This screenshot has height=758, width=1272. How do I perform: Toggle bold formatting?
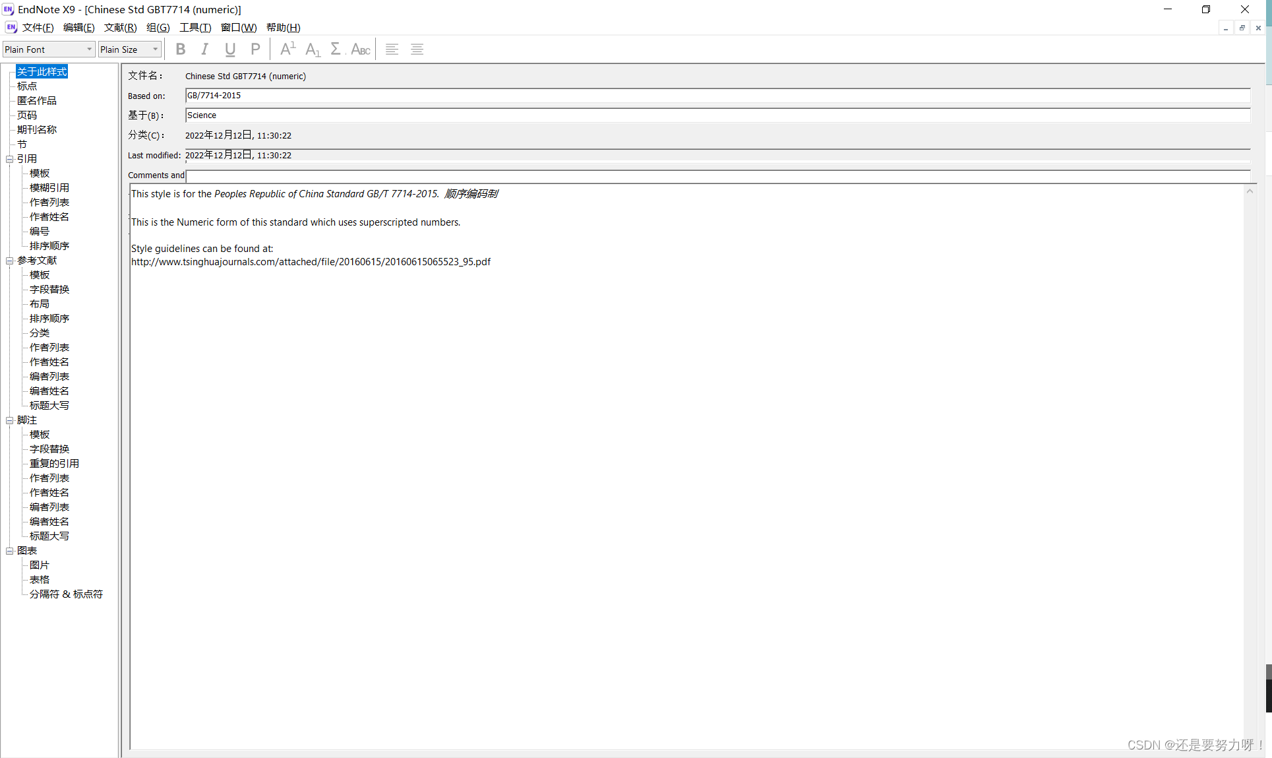click(x=180, y=49)
